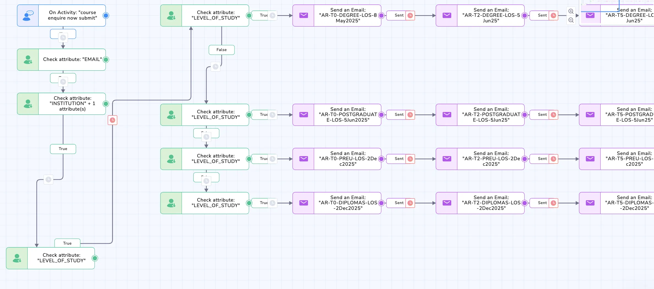This screenshot has width=654, height=289.
Task: Select AR-T2-DIPLOMAS-LOS-2Dec2025 email node text
Action: [491, 203]
